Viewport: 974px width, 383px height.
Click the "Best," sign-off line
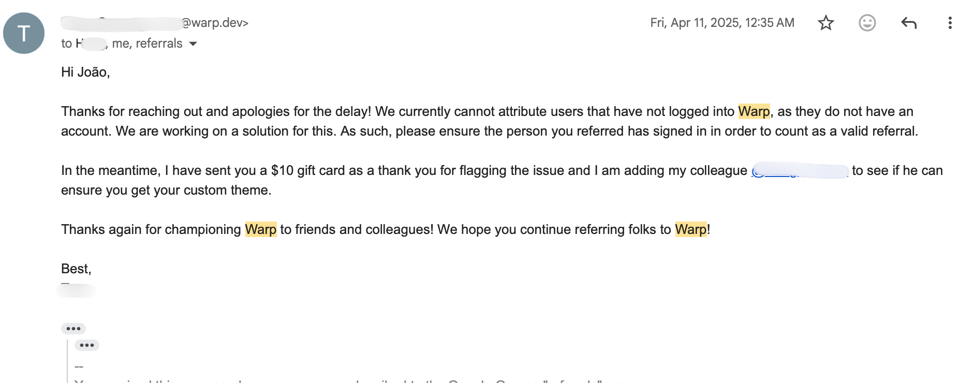point(76,269)
